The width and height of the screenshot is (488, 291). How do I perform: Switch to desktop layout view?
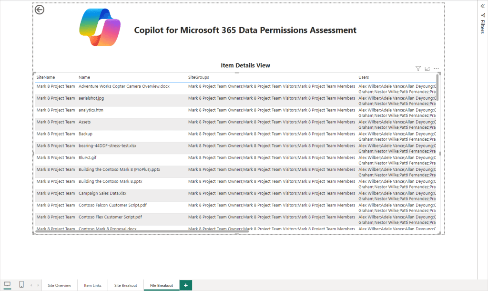click(7, 285)
